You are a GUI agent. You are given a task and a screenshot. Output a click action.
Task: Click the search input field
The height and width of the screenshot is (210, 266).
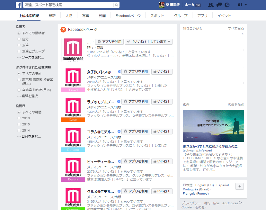point(68,5)
